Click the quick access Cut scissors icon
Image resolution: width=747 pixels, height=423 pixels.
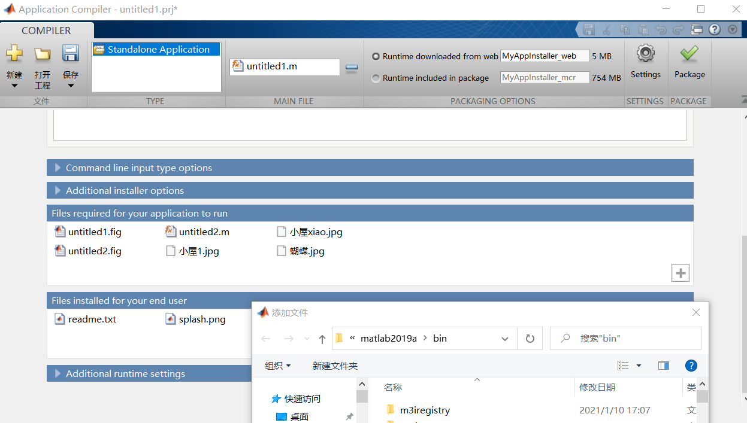[606, 29]
